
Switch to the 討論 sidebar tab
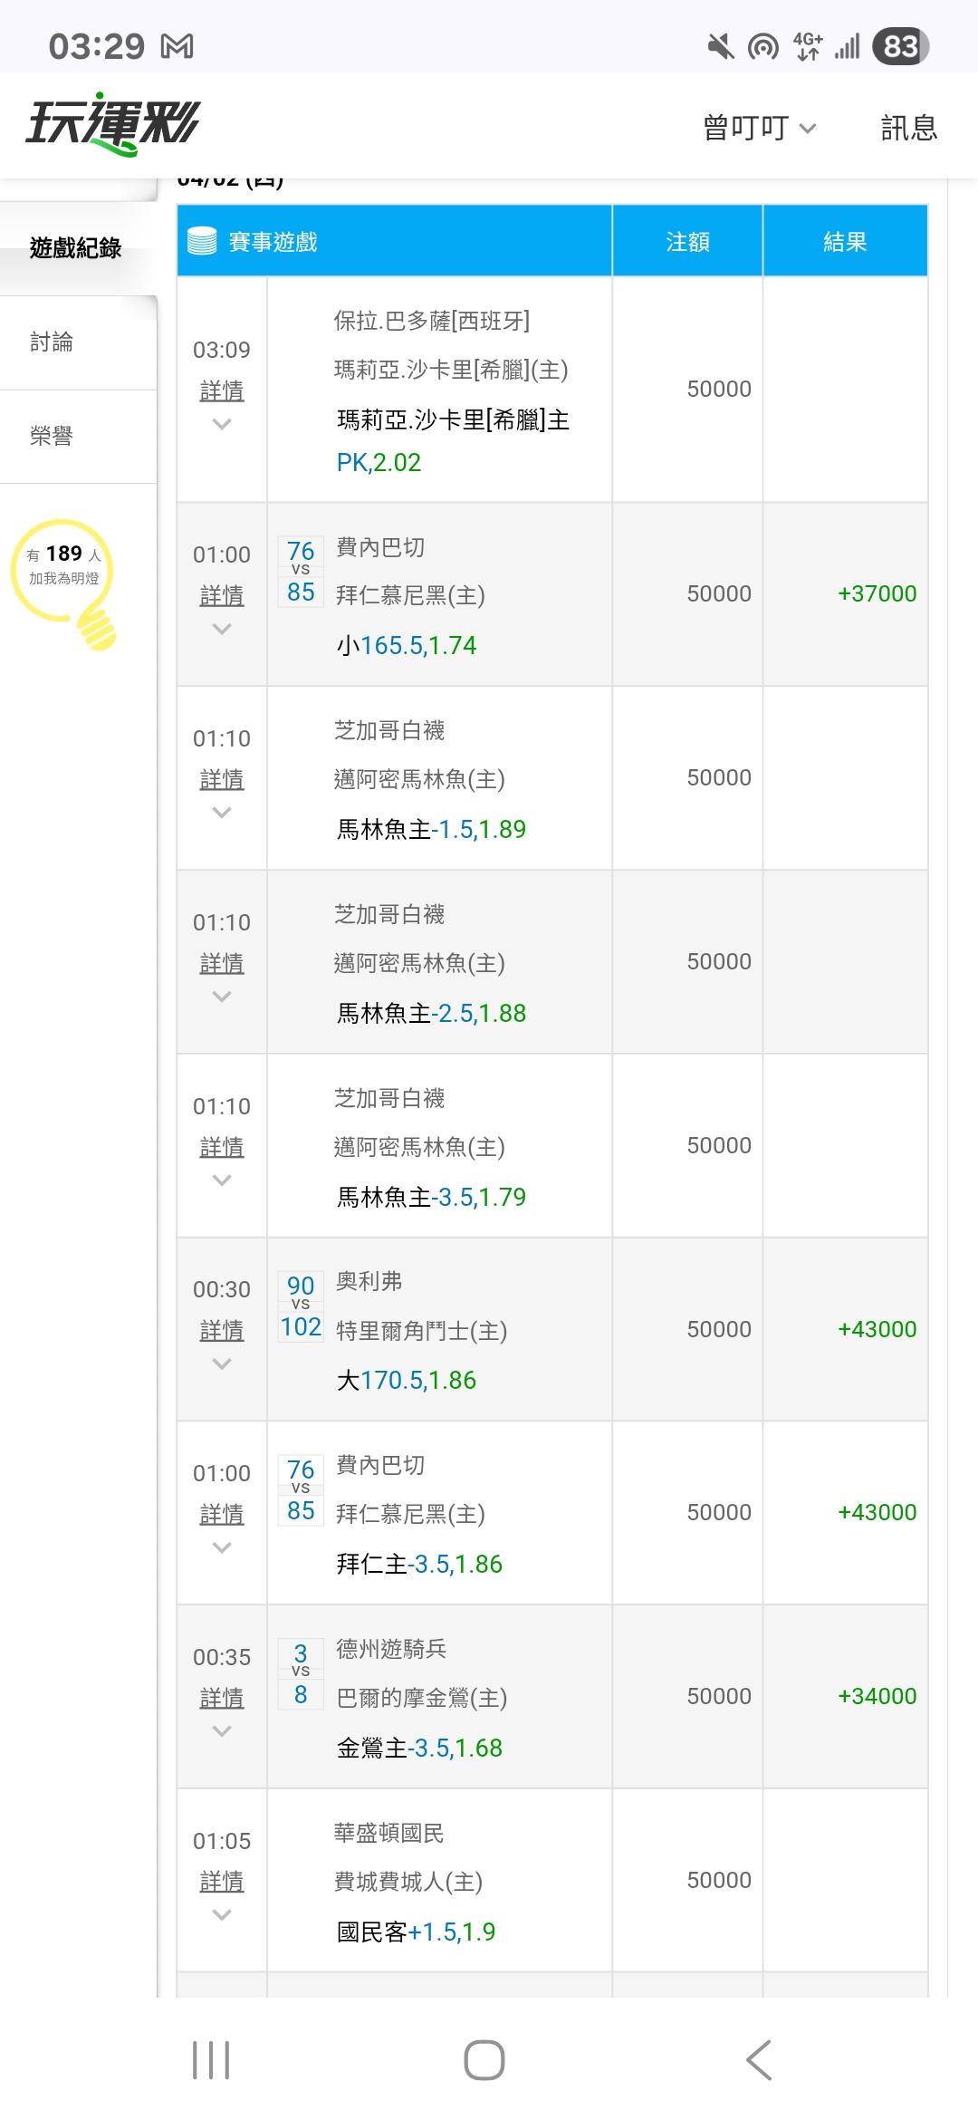coord(52,342)
